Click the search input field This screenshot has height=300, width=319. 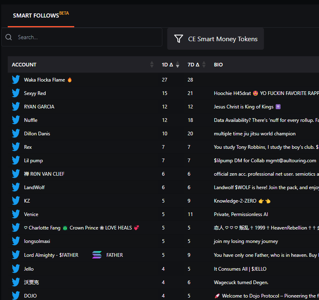pos(82,37)
